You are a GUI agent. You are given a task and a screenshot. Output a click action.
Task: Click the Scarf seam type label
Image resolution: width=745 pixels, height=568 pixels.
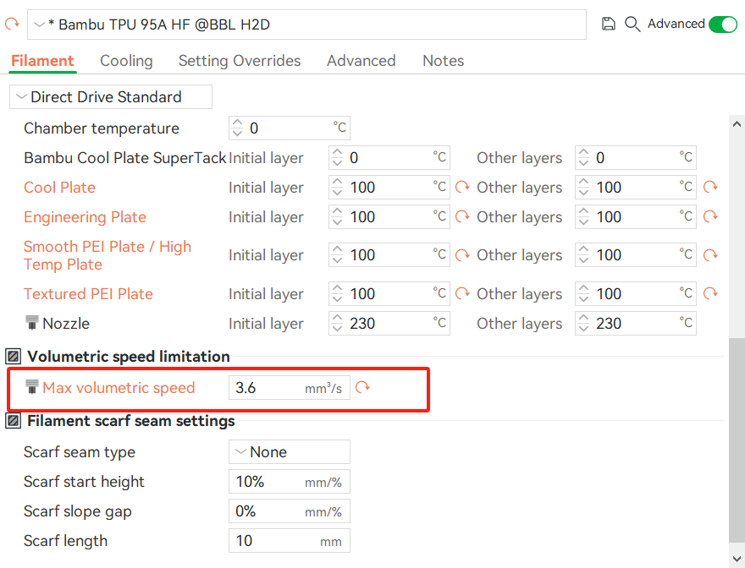80,452
